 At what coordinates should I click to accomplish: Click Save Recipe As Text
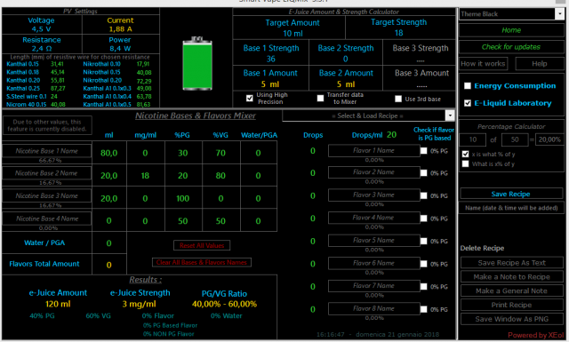pos(512,263)
